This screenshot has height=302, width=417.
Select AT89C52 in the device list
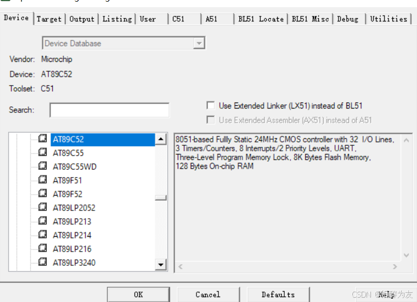[103, 139]
